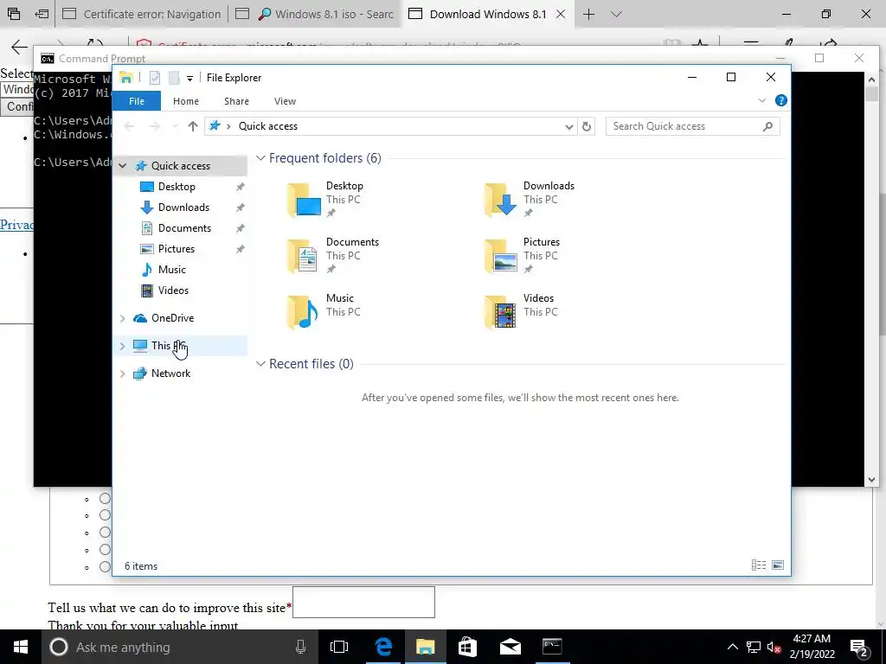
Task: Select Quick access in the navigation pane
Action: (180, 165)
